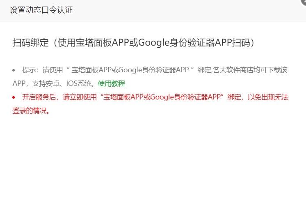Click the 设置动态口令认证 dialog title
Image resolution: width=306 pixels, height=210 pixels.
[41, 10]
